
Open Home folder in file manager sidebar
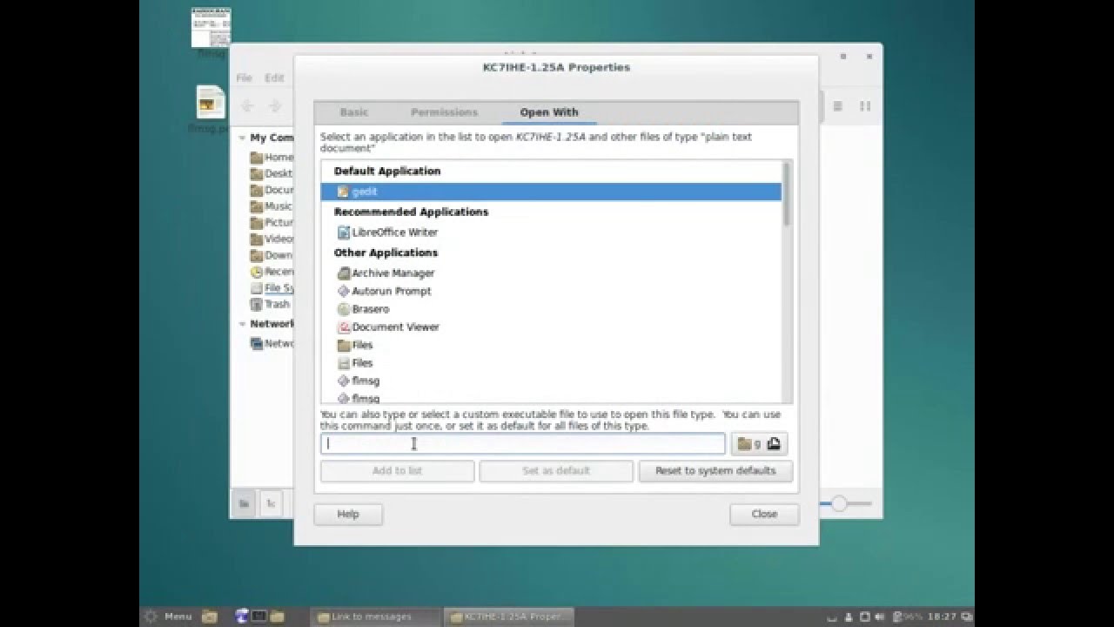tap(272, 158)
